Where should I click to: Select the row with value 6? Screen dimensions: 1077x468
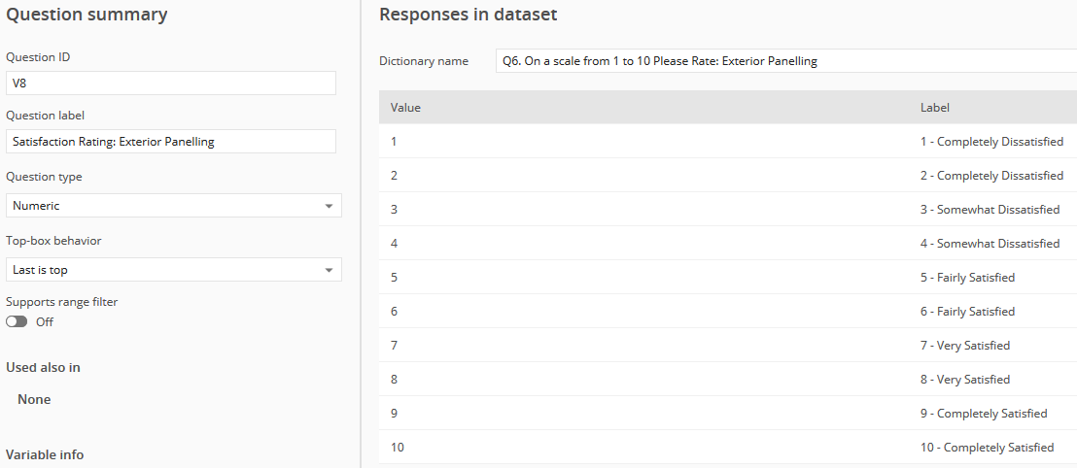point(728,312)
